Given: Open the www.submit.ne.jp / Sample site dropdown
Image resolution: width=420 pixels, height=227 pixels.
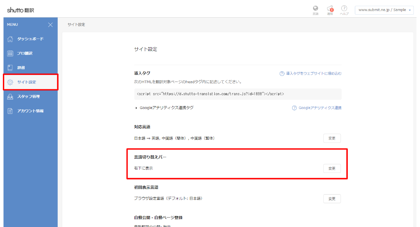Looking at the screenshot, I should 384,10.
